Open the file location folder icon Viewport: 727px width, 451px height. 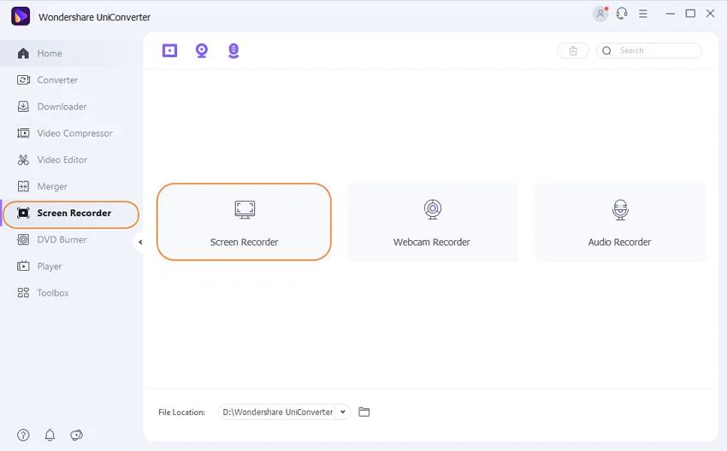point(364,412)
